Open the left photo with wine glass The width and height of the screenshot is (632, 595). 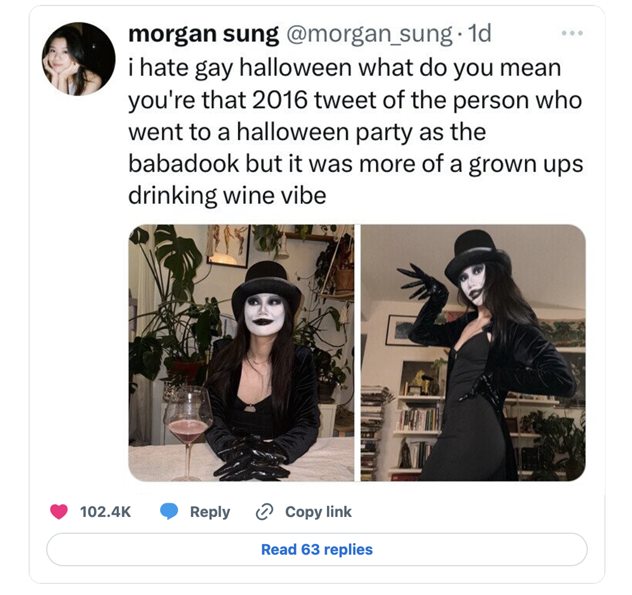[x=241, y=352]
